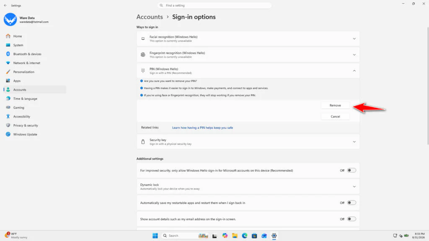The width and height of the screenshot is (429, 241).
Task: Open the Windows Start menu
Action: (x=155, y=236)
